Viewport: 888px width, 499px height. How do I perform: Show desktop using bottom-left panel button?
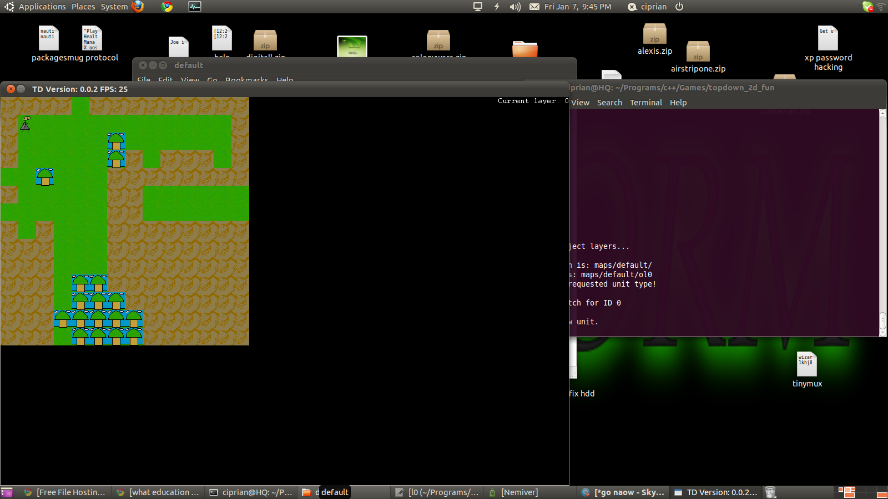(x=7, y=492)
